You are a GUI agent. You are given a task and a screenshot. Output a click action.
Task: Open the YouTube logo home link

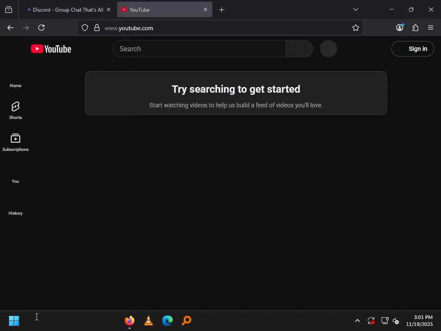[x=51, y=49]
